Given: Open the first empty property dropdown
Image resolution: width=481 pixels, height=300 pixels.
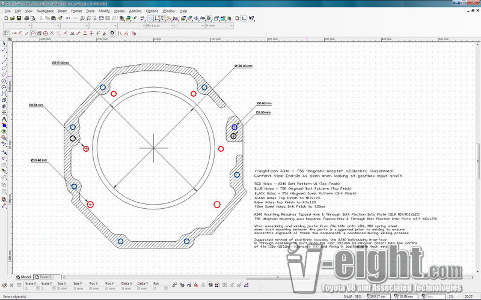Looking at the screenshot, I should tap(17, 26).
